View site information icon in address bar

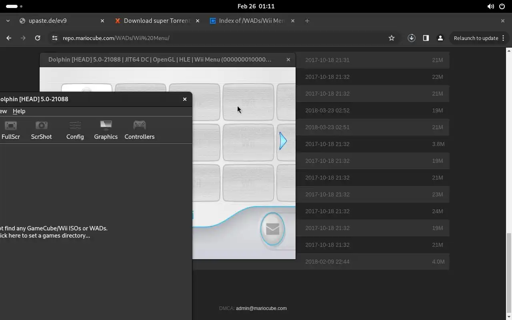click(x=54, y=38)
